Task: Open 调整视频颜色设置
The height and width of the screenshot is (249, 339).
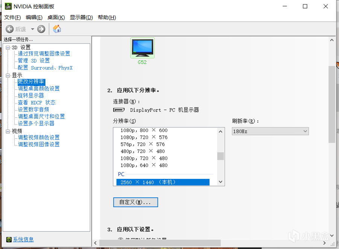Action: pos(39,138)
